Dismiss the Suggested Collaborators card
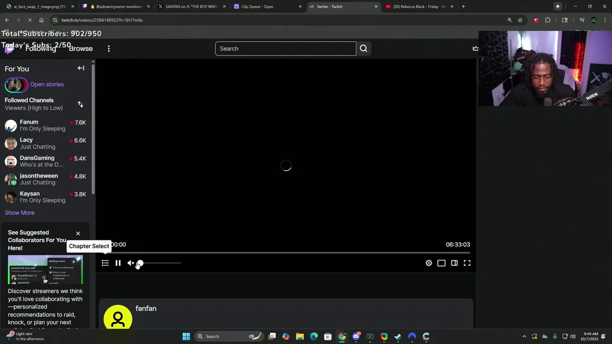The image size is (612, 344). coord(78,234)
